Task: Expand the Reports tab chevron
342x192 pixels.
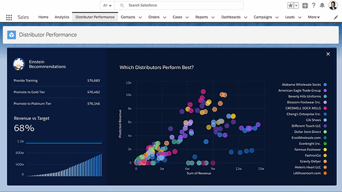Action: [213, 17]
